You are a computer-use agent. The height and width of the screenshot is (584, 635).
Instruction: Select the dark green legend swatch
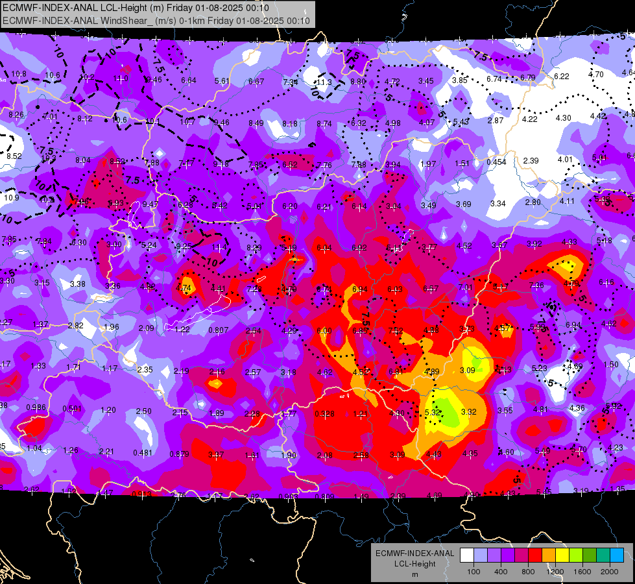tap(589, 555)
